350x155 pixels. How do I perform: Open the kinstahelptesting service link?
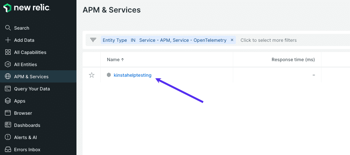pyautogui.click(x=132, y=75)
